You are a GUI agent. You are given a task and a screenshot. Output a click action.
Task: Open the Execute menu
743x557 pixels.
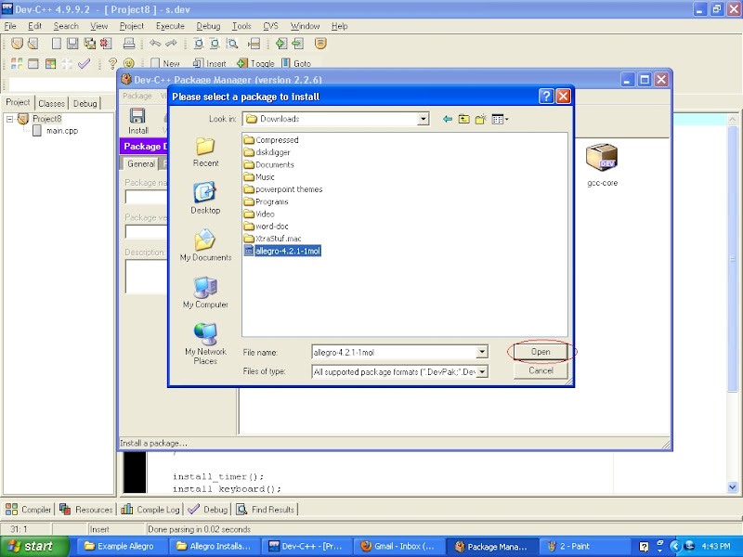click(170, 26)
